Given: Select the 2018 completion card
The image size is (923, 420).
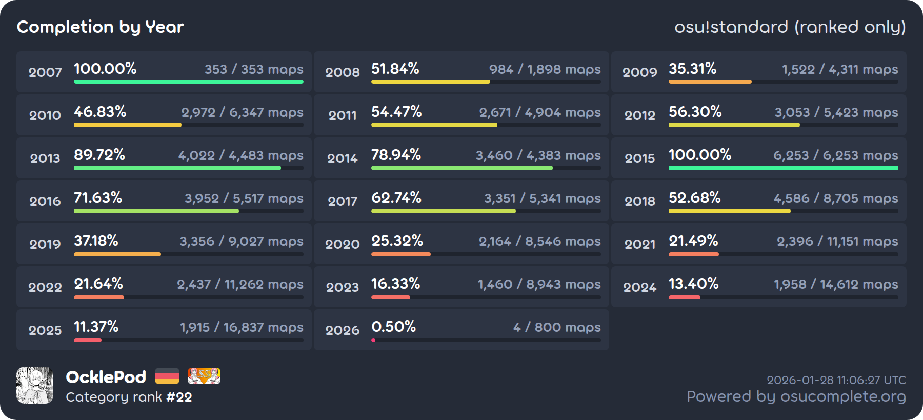Looking at the screenshot, I should (758, 201).
